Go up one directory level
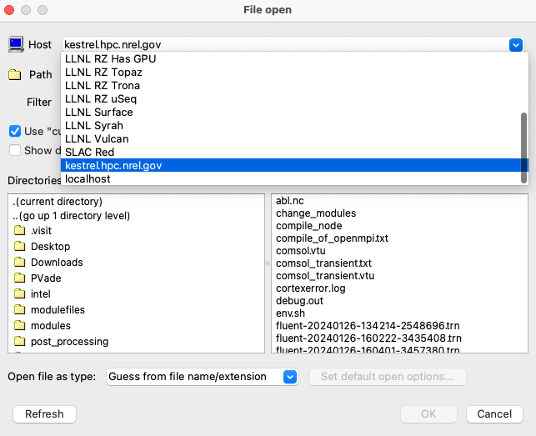This screenshot has height=436, width=536. pyautogui.click(x=72, y=215)
